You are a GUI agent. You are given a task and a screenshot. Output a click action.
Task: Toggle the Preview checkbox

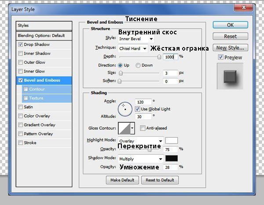click(x=220, y=57)
